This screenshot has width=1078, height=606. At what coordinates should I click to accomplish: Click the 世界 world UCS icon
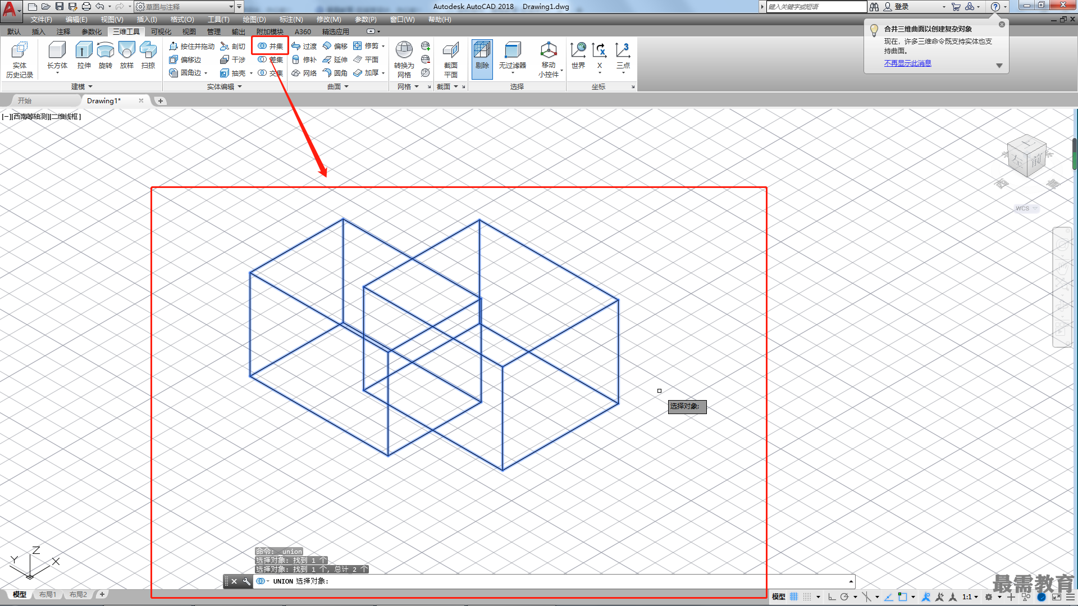click(578, 55)
